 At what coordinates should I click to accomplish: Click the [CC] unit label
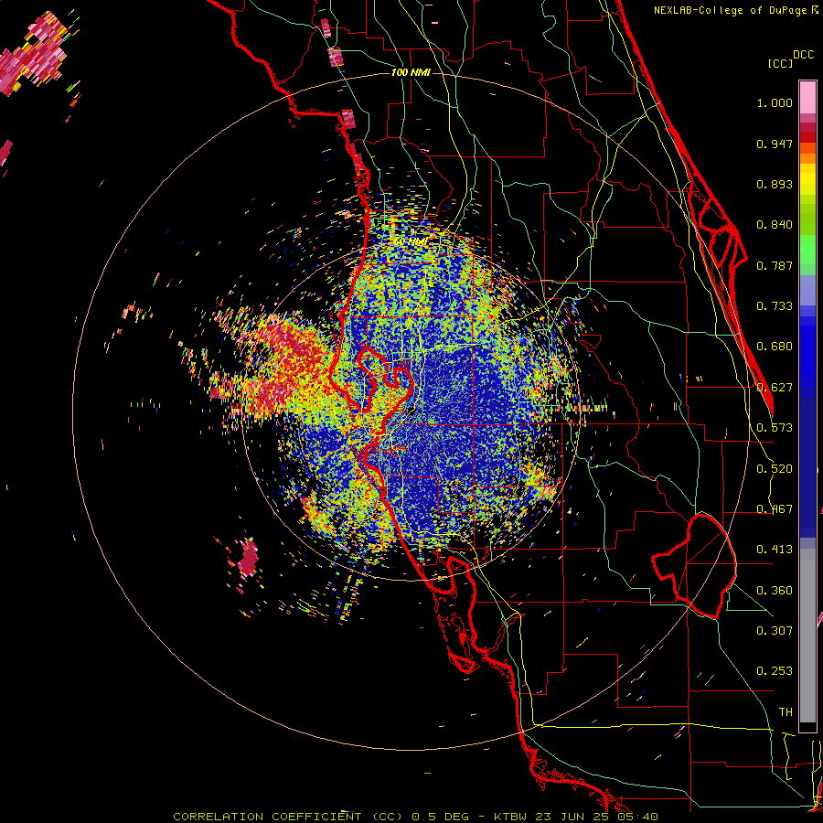coord(780,63)
